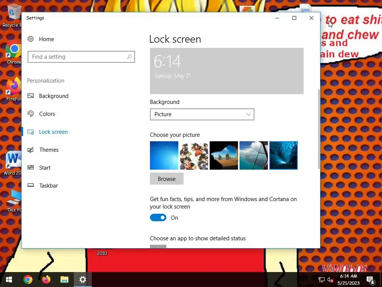Open the network tray icon

322,280
